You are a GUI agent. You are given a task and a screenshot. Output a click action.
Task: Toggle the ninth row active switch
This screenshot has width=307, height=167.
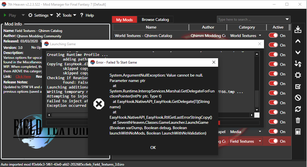(x=273, y=112)
